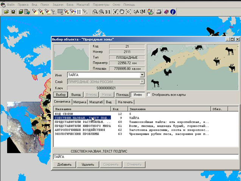Image resolution: width=241 pixels, height=181 pixels.
Task: Click the 'Добавить' button
Action: tap(64, 164)
